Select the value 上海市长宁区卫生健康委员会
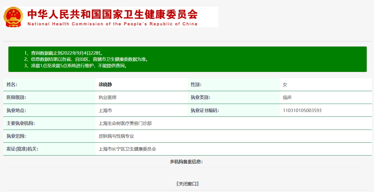This screenshot has height=192, width=374. [127, 149]
